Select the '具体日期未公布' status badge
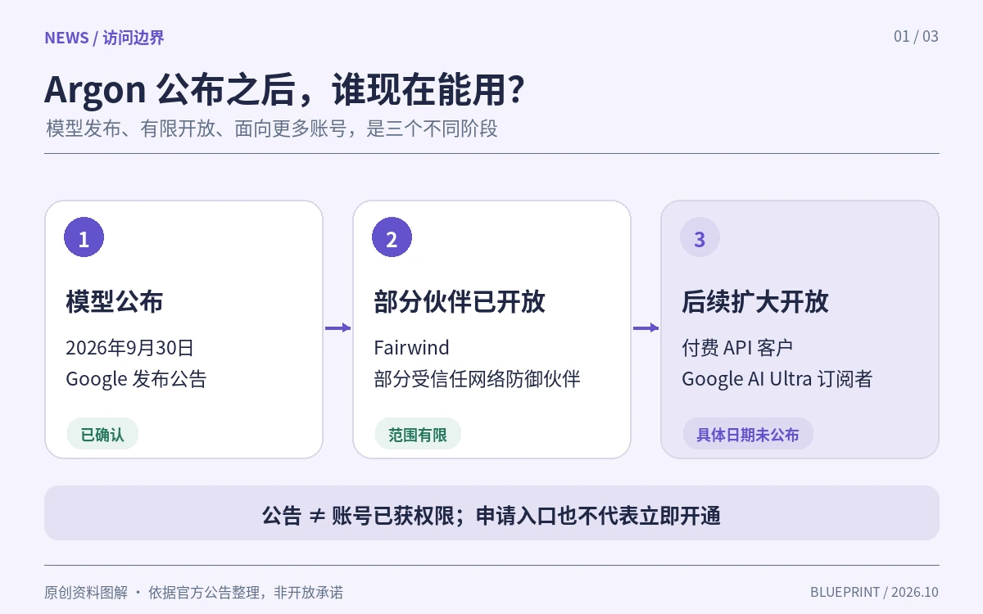This screenshot has width=983, height=614. point(748,434)
